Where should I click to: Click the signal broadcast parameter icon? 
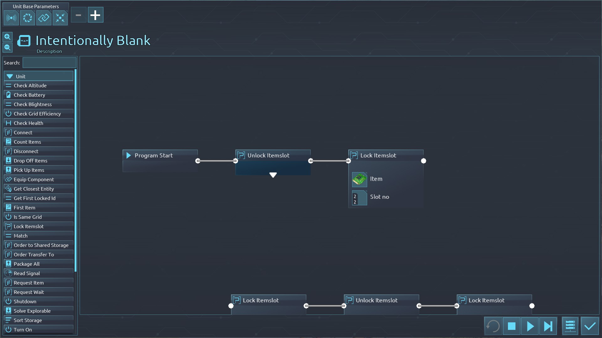coord(11,18)
